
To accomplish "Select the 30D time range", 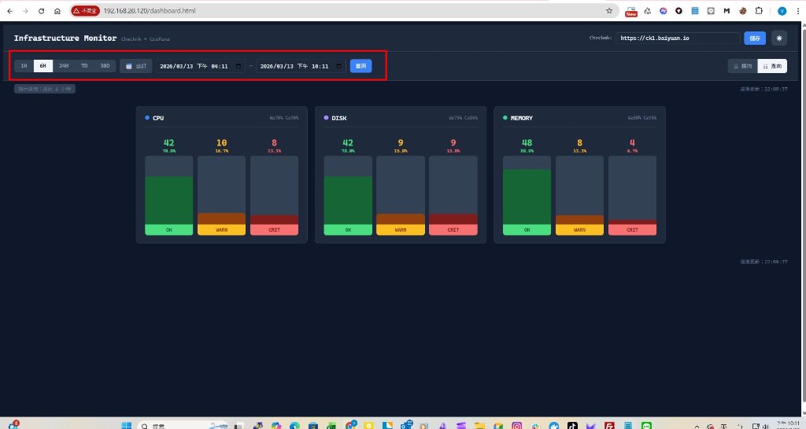I will click(x=105, y=66).
